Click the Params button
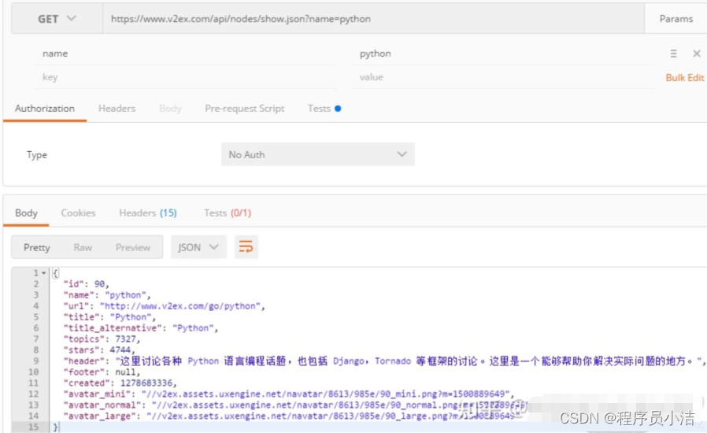 click(x=676, y=19)
